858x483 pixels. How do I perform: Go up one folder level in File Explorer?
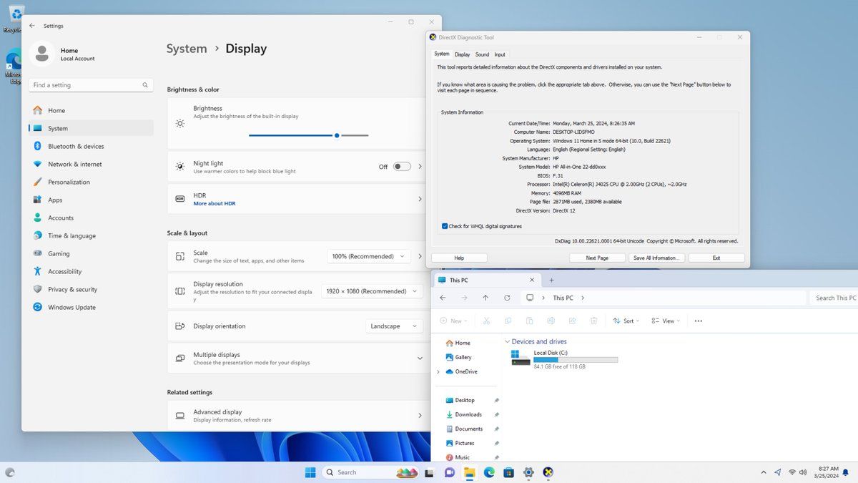(x=485, y=298)
